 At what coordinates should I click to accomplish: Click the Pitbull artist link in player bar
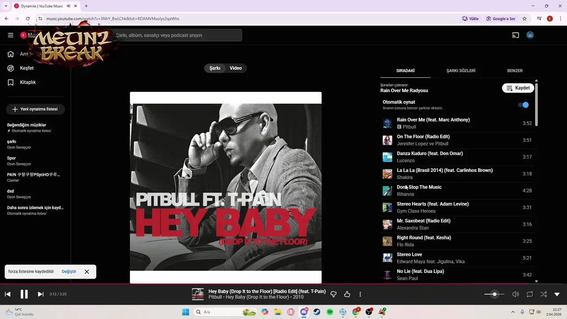tap(215, 297)
